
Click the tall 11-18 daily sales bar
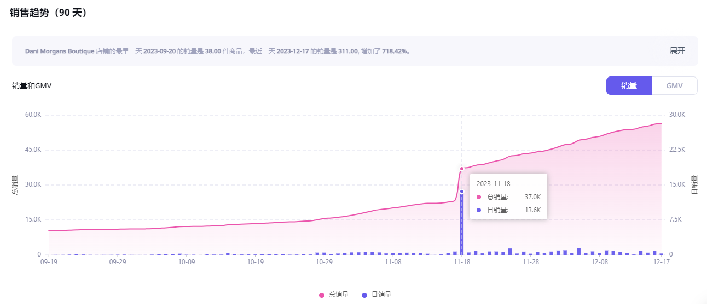462,224
